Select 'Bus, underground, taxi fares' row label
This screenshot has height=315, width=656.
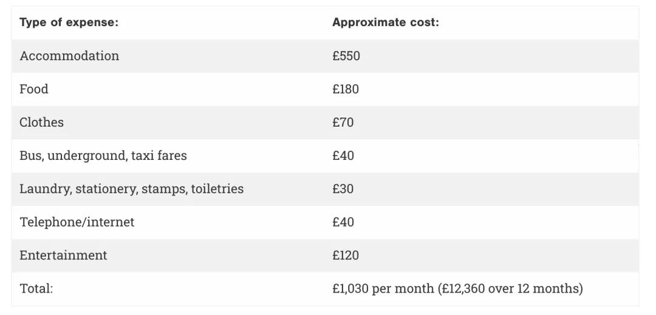pos(103,156)
